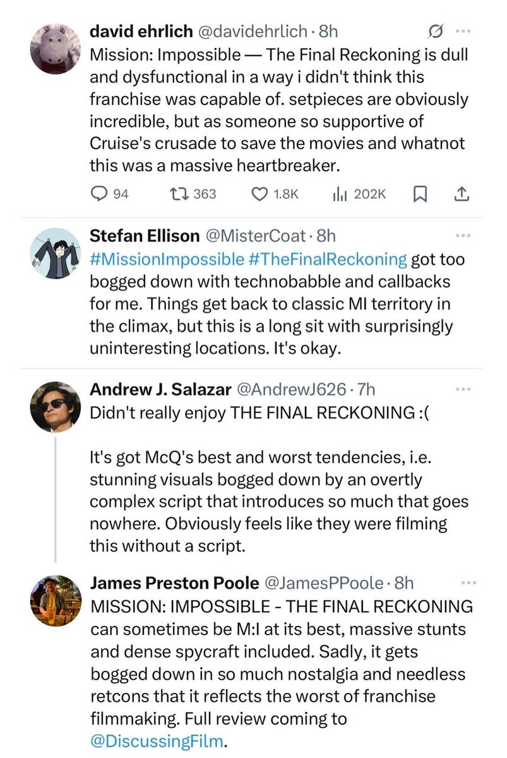
Task: Open more options on Stefan Ellison's tweet
Action: (x=463, y=236)
